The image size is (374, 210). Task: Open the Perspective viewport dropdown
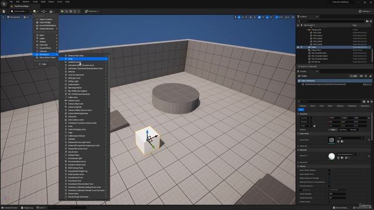(x=14, y=17)
